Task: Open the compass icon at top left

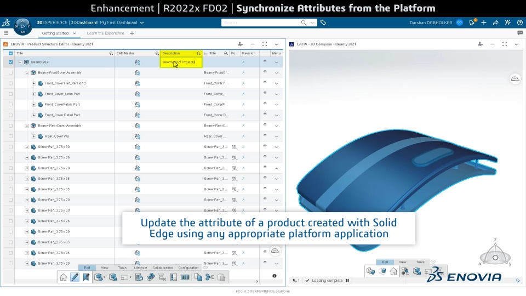Action: 22,26
